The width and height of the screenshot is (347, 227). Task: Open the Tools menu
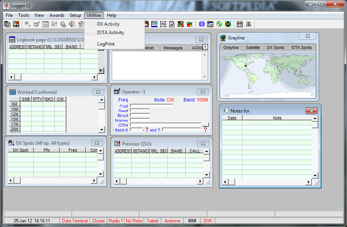tap(23, 15)
